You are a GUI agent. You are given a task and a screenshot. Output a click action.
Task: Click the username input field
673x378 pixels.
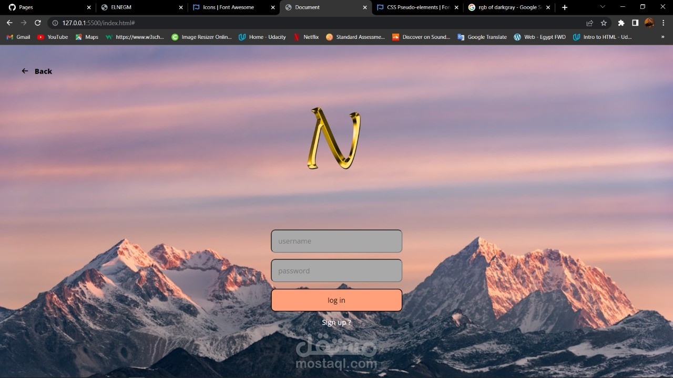[336, 241]
